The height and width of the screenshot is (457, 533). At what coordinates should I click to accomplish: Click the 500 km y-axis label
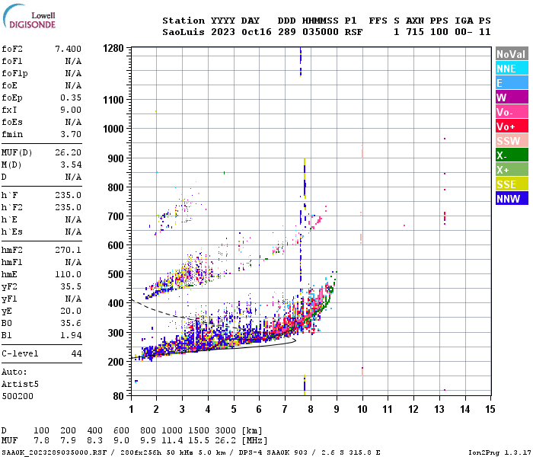coord(116,274)
